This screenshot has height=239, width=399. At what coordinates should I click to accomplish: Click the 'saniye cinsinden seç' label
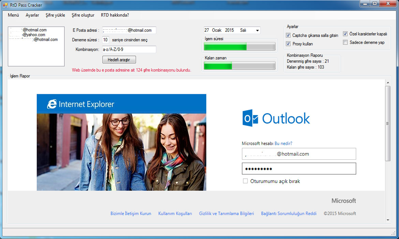tap(130, 40)
